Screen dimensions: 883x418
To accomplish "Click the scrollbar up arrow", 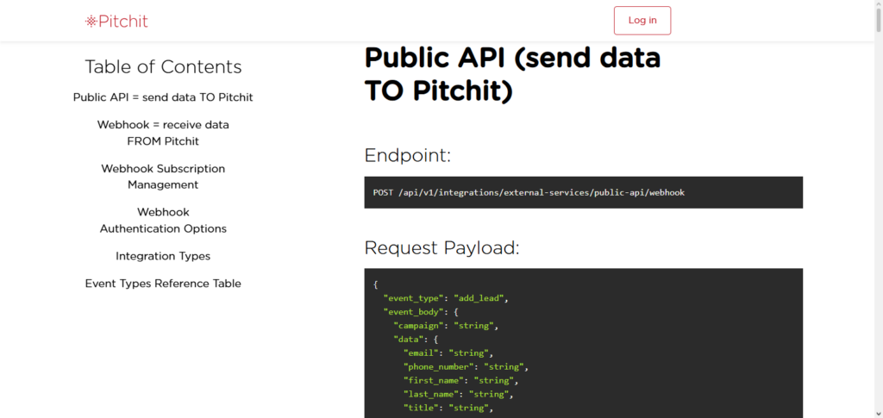I will click(878, 3).
